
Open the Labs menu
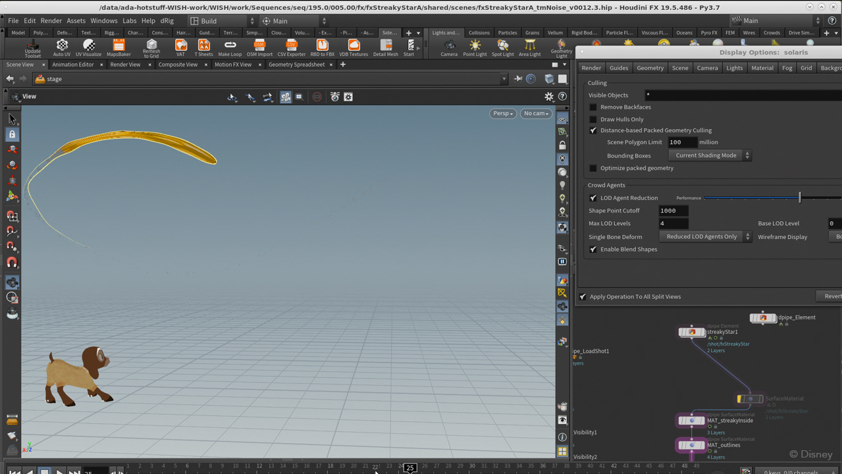(130, 21)
